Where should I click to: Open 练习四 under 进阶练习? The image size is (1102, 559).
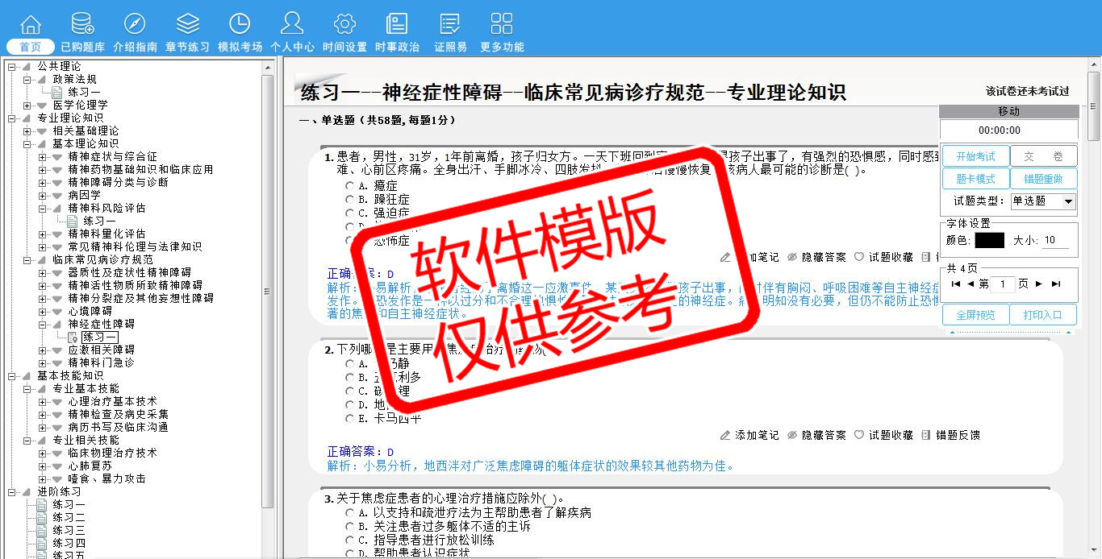(x=69, y=543)
